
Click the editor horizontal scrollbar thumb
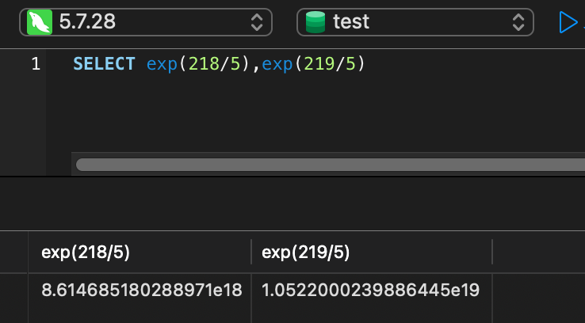(331, 165)
